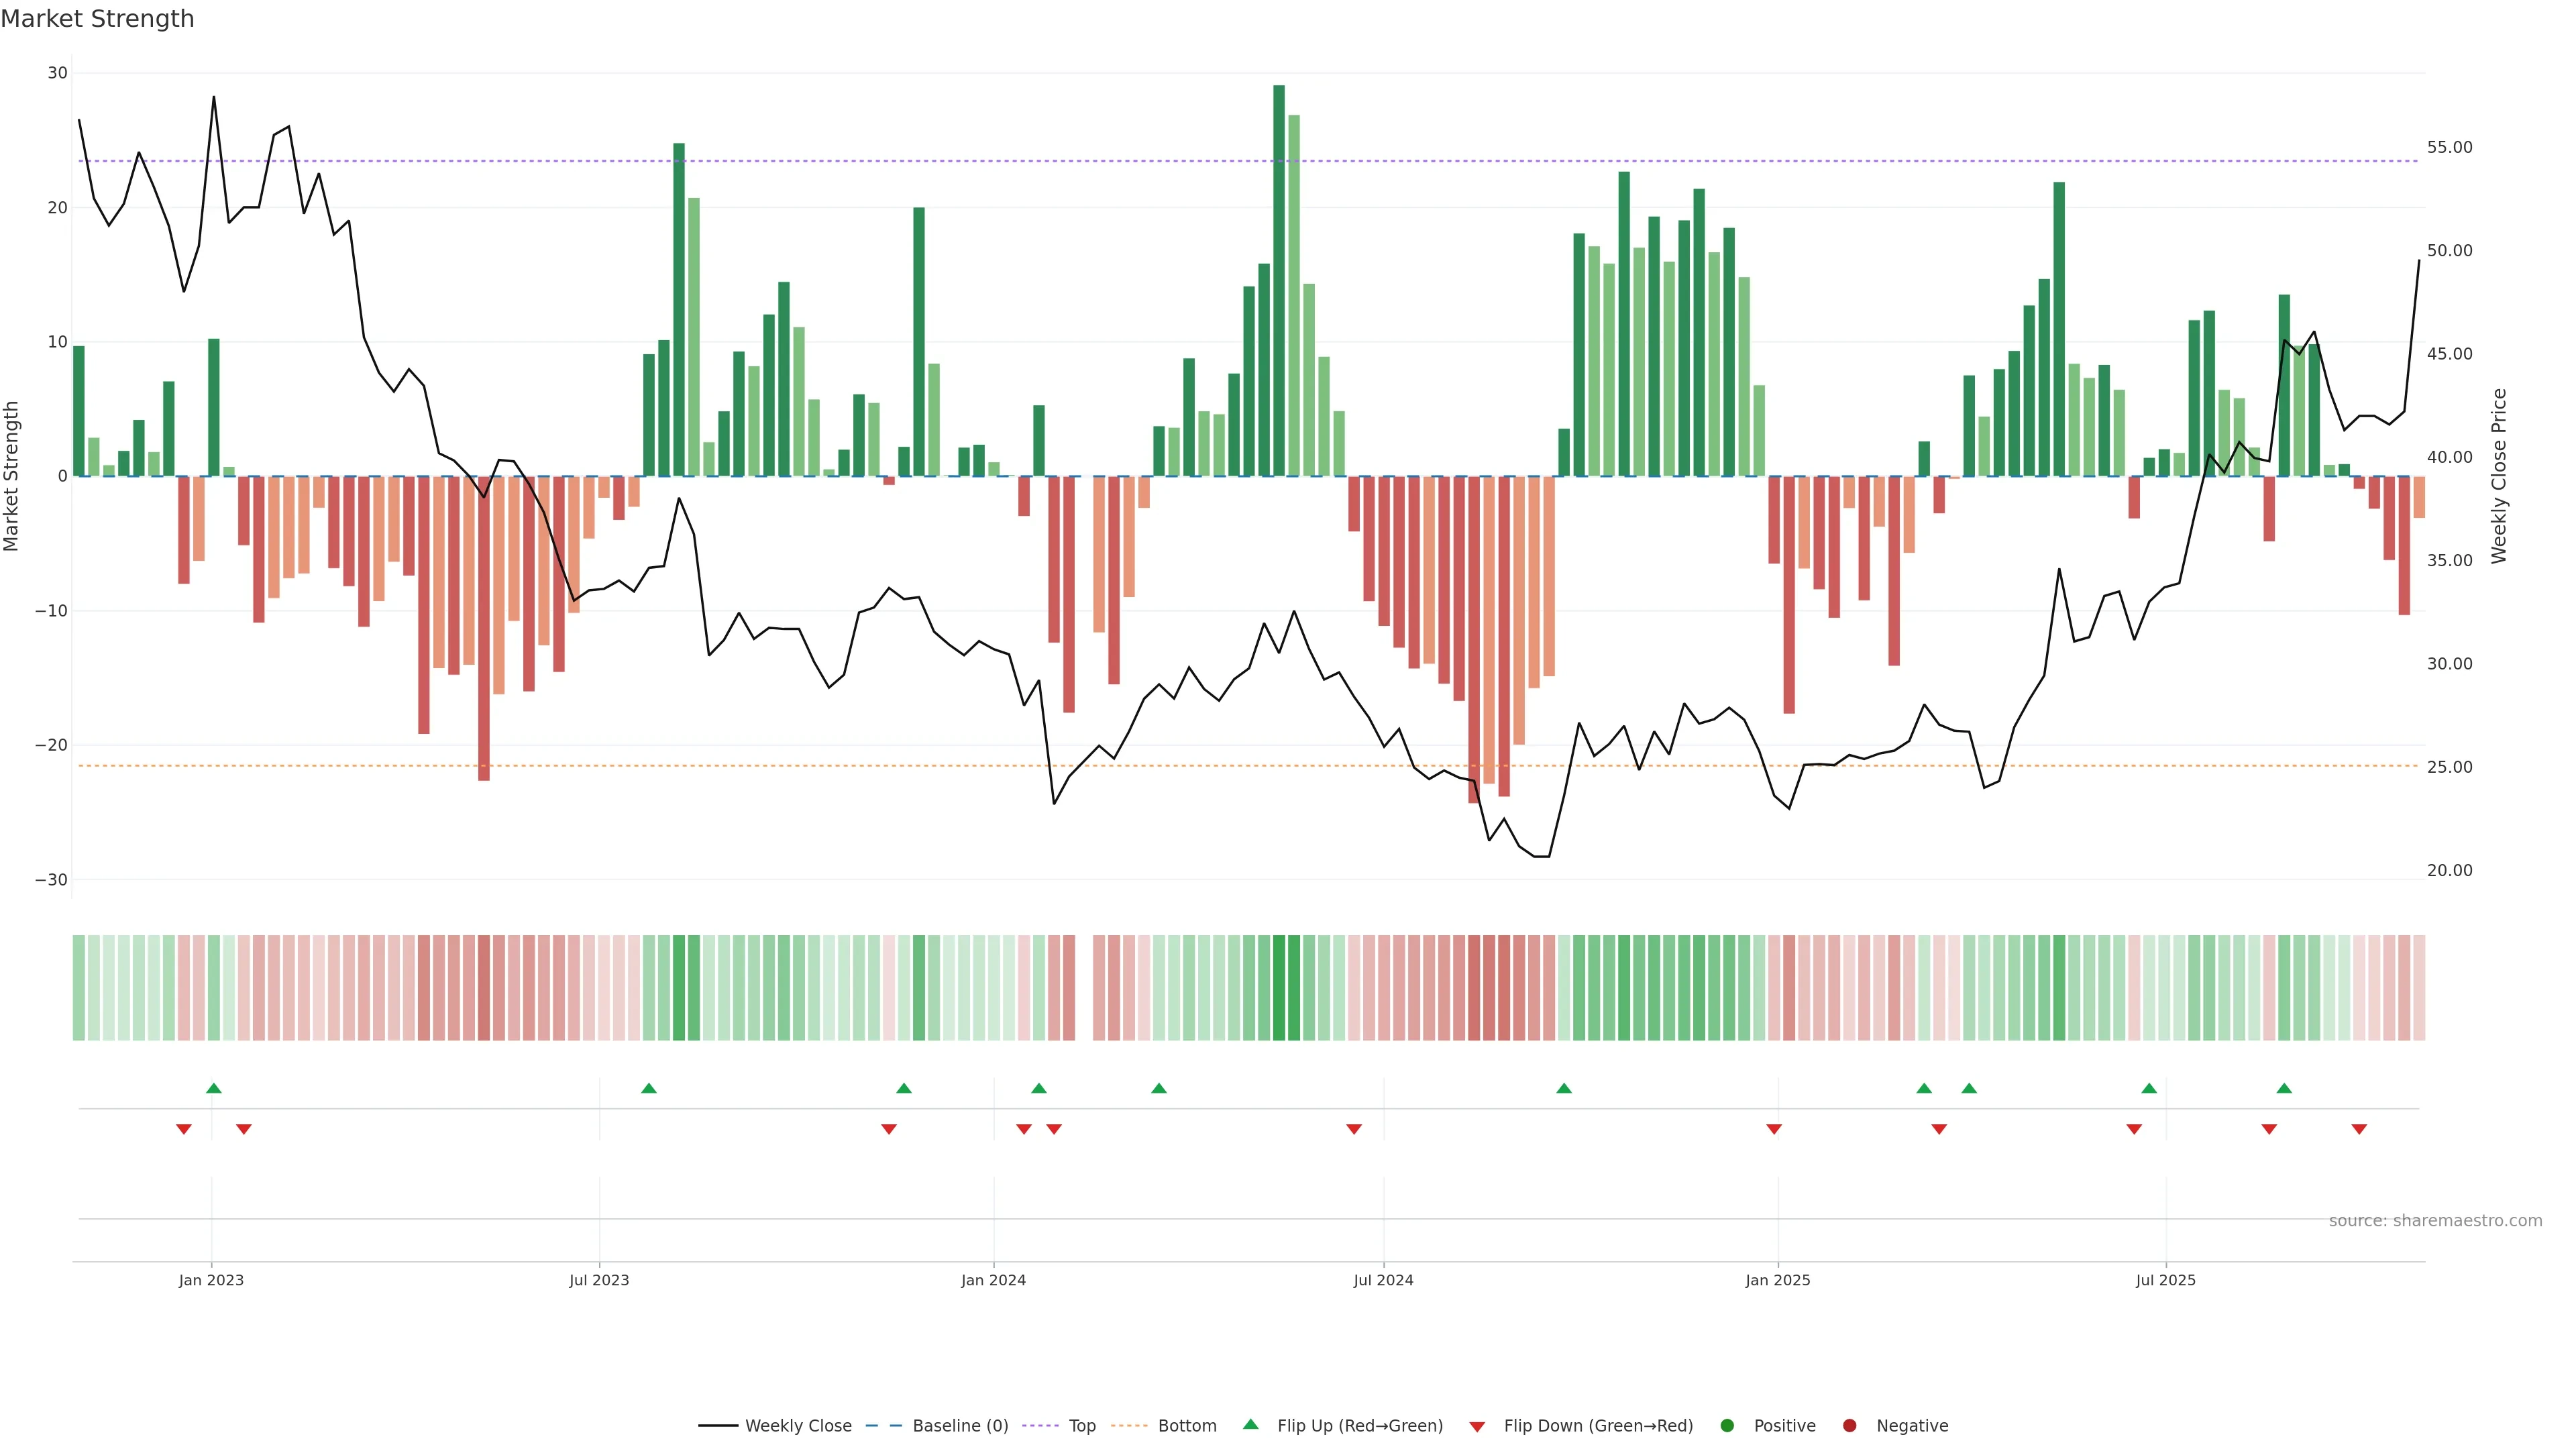Click the Jul 2023 x-axis label

pyautogui.click(x=599, y=1280)
